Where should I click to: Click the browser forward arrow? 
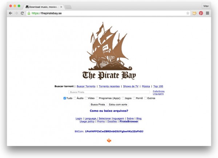16,13
